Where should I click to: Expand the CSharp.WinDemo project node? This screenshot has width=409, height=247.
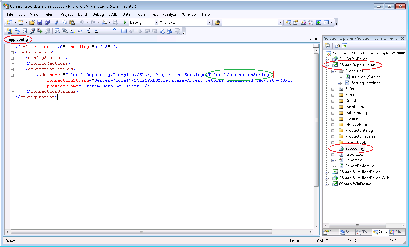[327, 184]
